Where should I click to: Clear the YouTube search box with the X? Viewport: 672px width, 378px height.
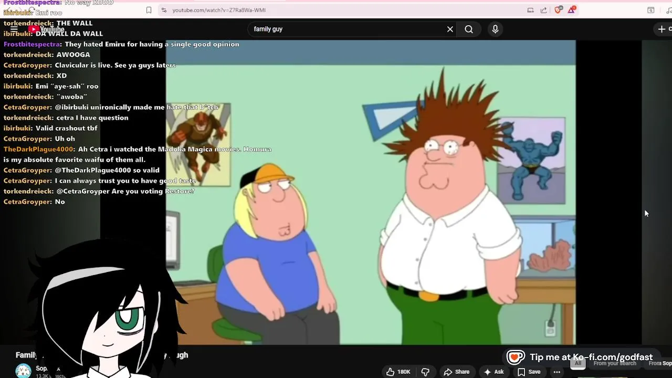pos(450,29)
